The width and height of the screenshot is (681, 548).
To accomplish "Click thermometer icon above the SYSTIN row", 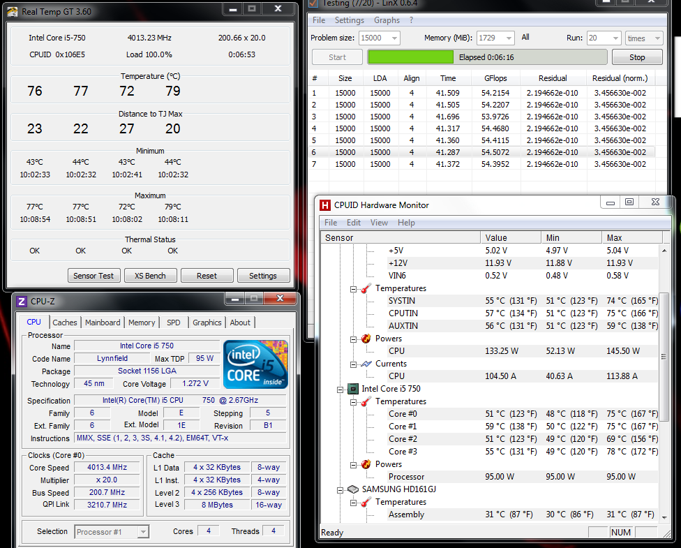I will point(366,288).
